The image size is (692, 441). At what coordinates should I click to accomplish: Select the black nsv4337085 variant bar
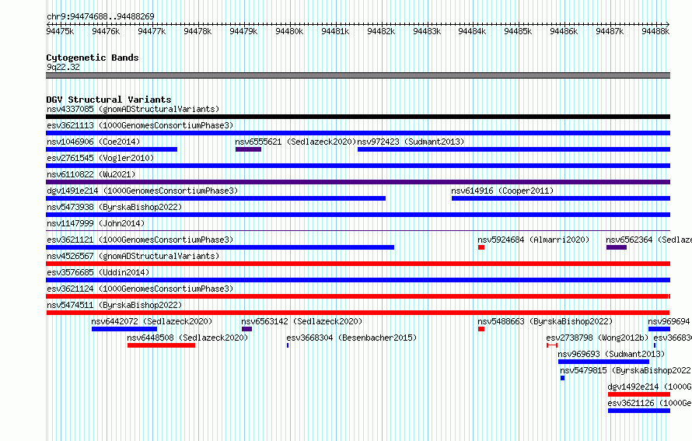[x=358, y=117]
